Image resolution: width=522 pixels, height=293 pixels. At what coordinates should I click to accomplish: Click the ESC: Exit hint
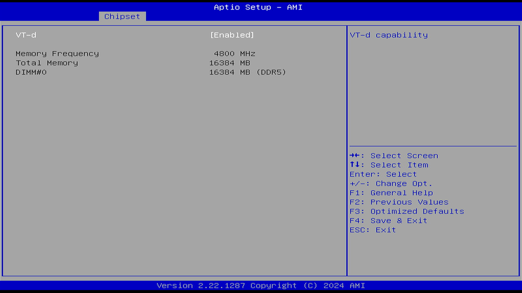[x=373, y=230]
